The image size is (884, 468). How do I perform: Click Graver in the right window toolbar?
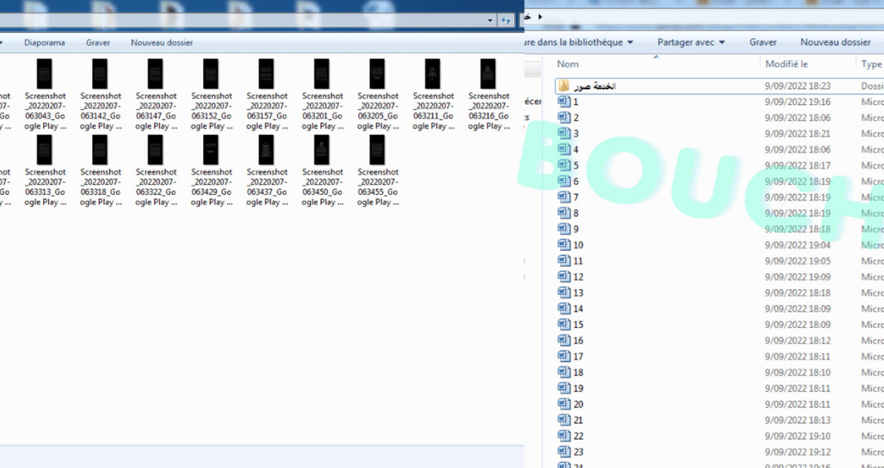click(x=763, y=42)
